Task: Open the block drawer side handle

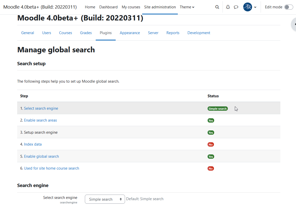Action: click(x=294, y=24)
